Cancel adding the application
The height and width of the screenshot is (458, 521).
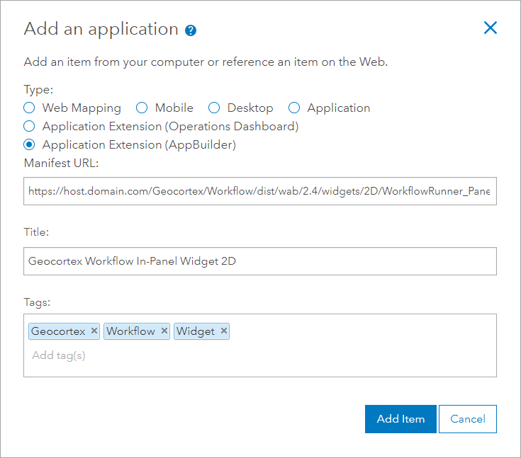coord(467,419)
